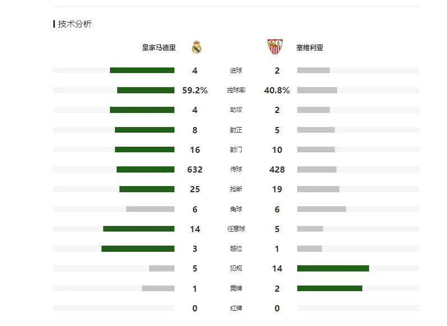
Task: Select the 射正 shots on target label
Action: click(x=236, y=130)
